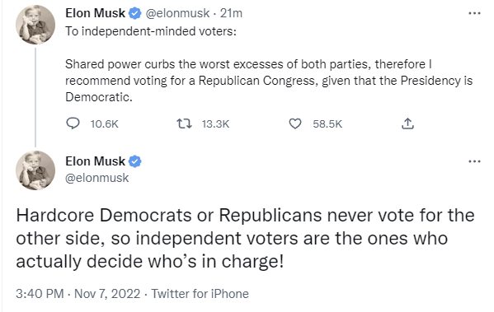Open top tweet's Elon Musk profile picture

pos(35,25)
